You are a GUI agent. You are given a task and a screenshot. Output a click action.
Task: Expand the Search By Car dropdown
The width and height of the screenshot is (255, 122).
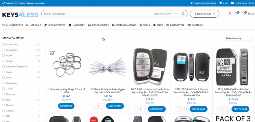pyautogui.click(x=205, y=14)
